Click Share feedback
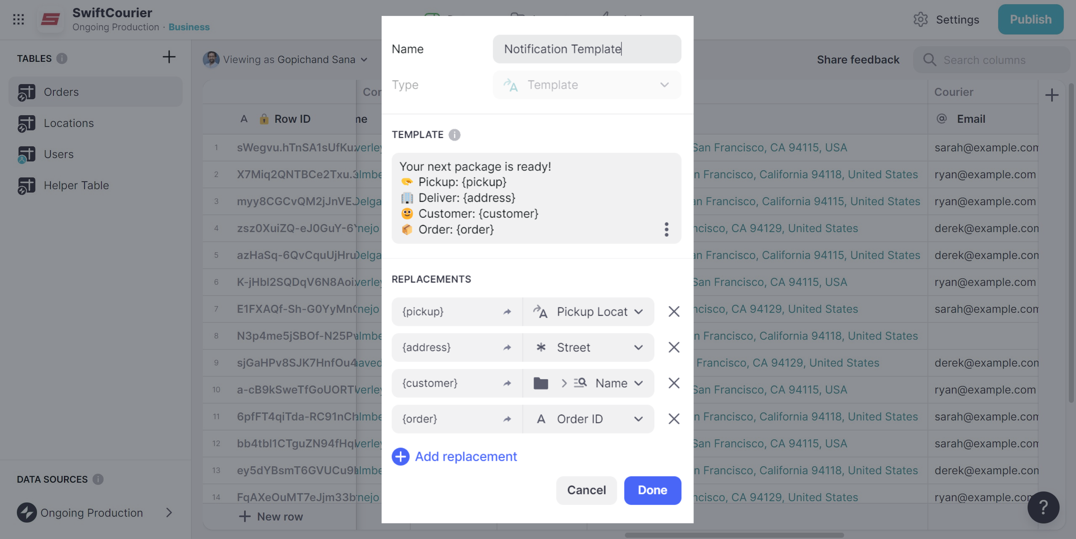This screenshot has height=539, width=1076. (858, 60)
